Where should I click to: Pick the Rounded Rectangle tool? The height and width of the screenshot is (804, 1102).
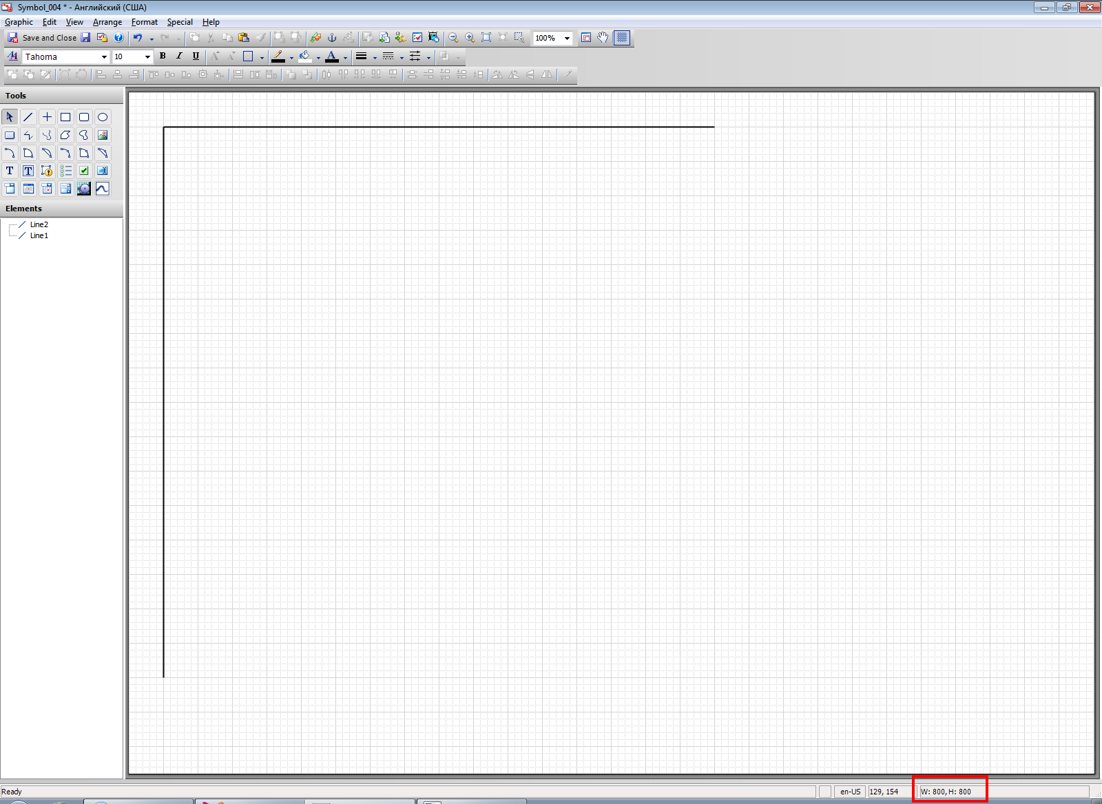84,117
